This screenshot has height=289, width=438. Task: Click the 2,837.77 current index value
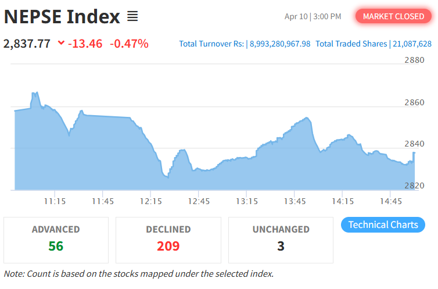pos(27,44)
